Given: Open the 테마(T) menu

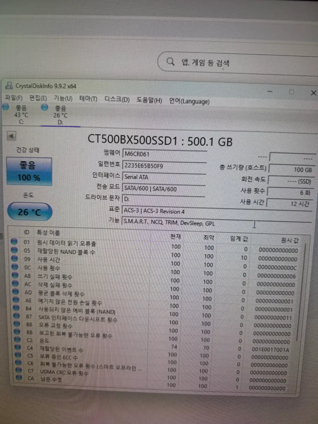Looking at the screenshot, I should click(88, 99).
